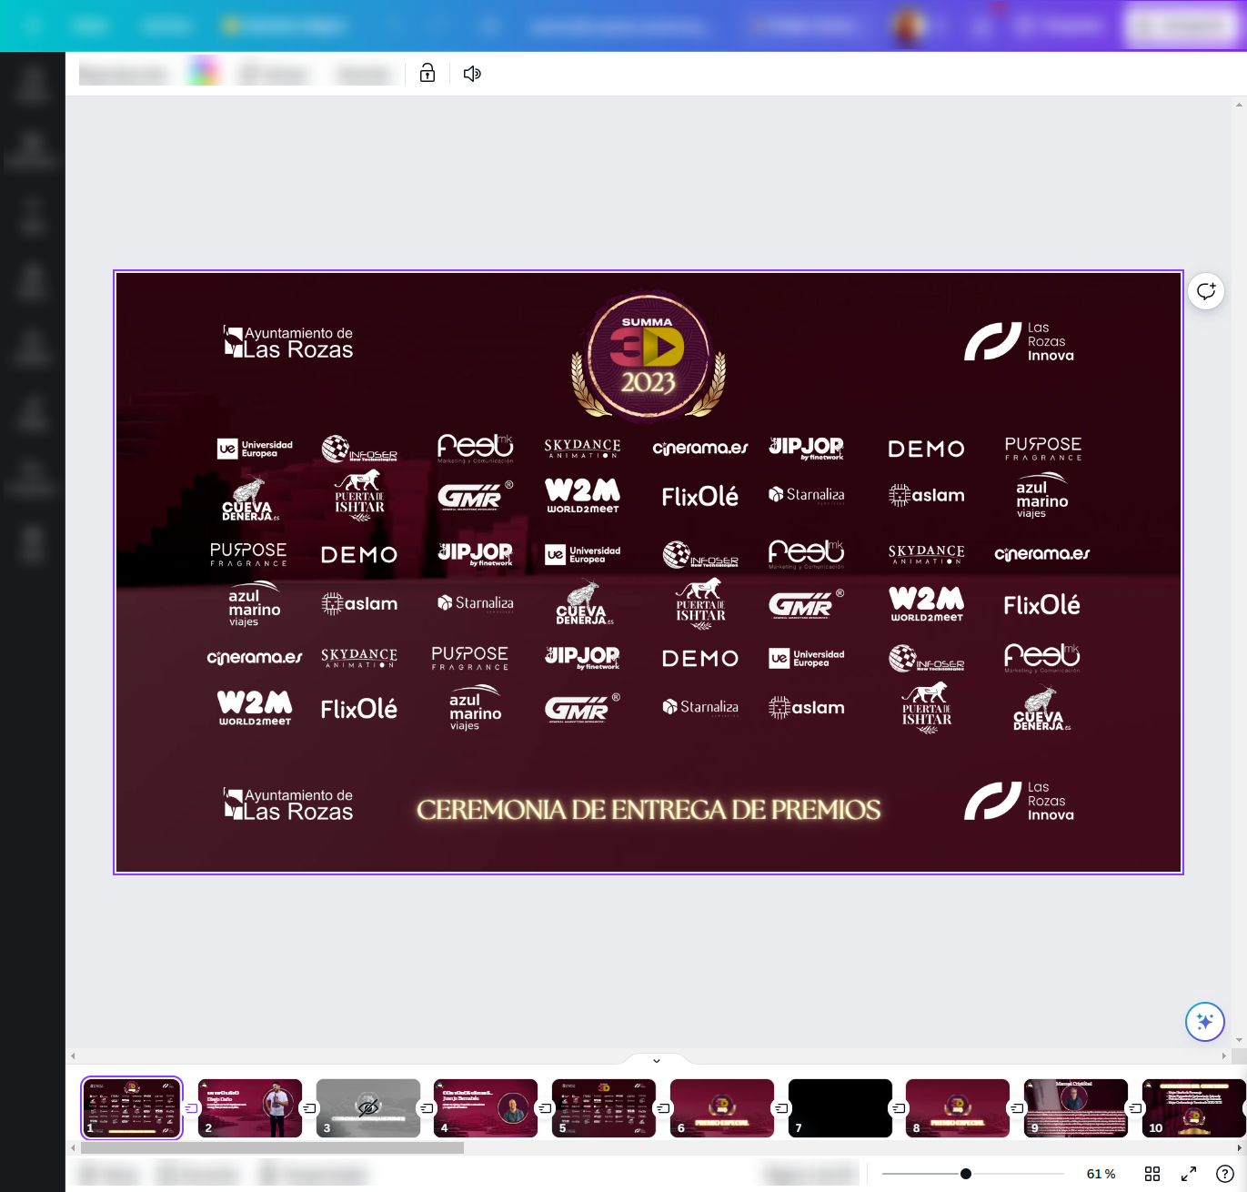Select page 1 thumbnail
This screenshot has height=1192, width=1247.
click(132, 1108)
